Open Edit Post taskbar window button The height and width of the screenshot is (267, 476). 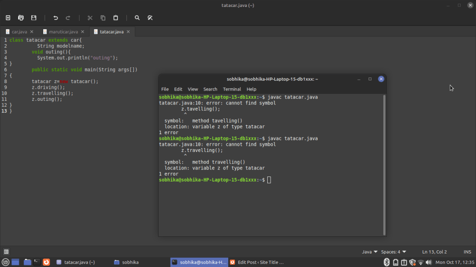[x=257, y=262]
